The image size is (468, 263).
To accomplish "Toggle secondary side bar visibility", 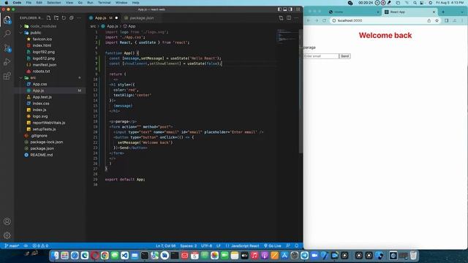I will pos(291,9).
